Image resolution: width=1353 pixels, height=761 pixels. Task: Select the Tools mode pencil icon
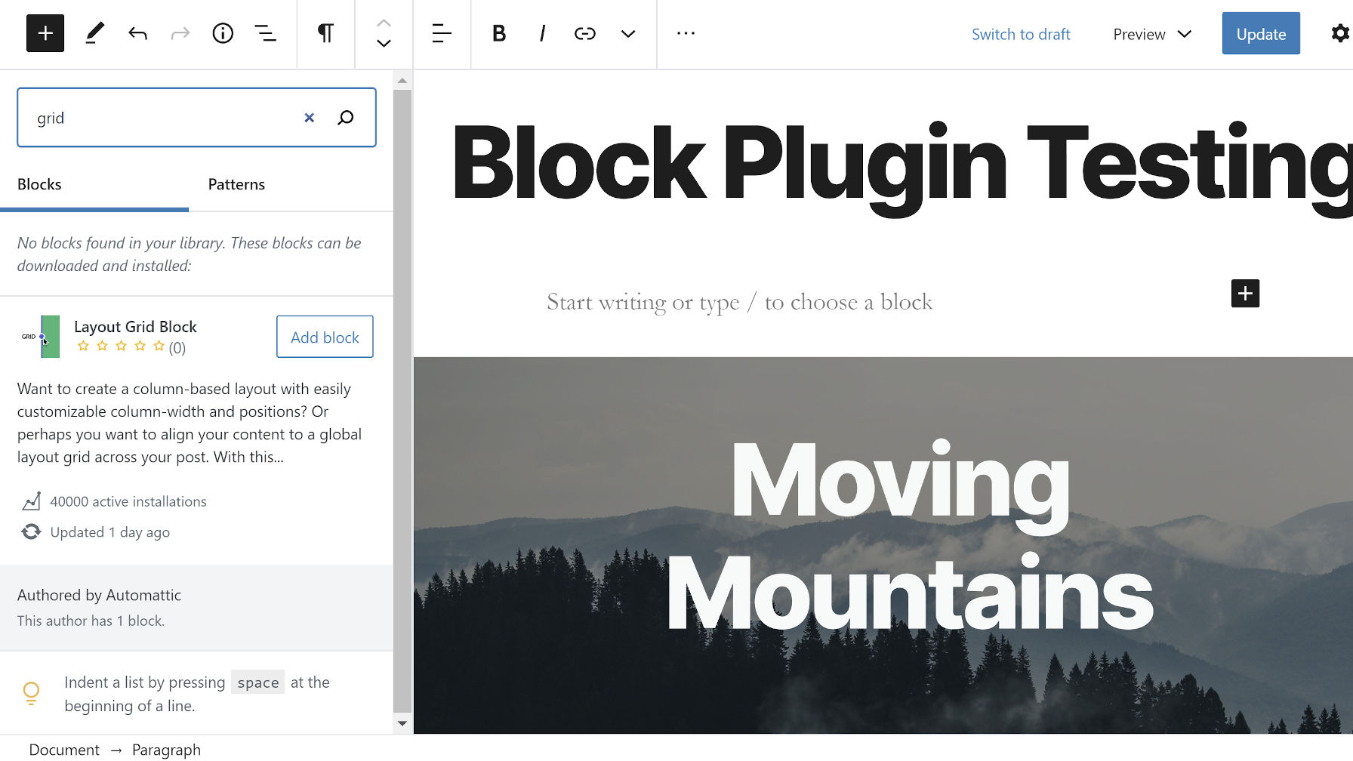[94, 33]
